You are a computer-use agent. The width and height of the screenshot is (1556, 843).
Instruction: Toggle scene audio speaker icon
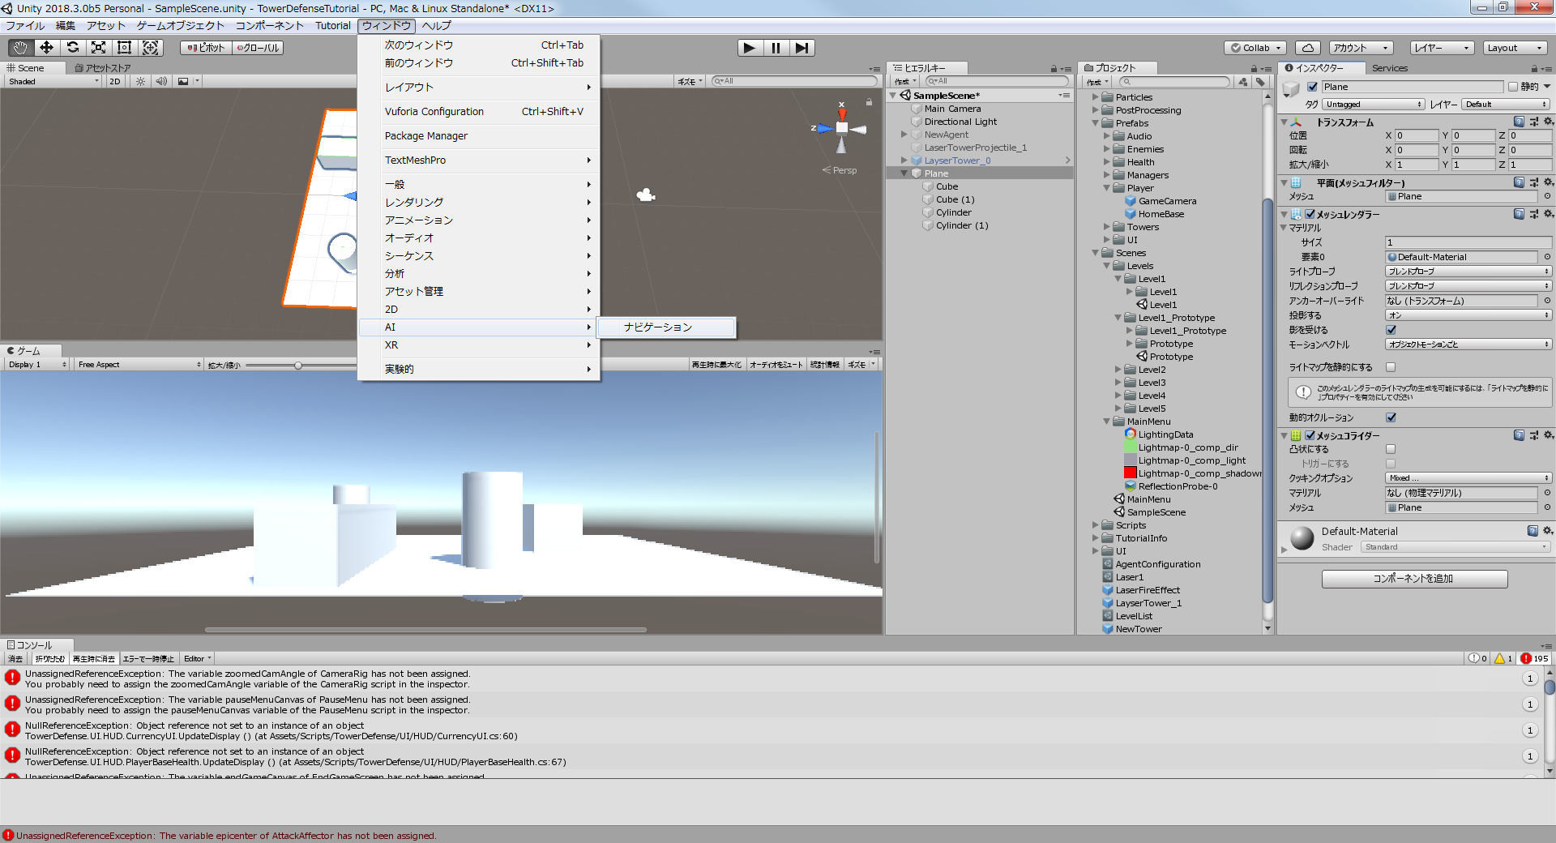coord(161,81)
